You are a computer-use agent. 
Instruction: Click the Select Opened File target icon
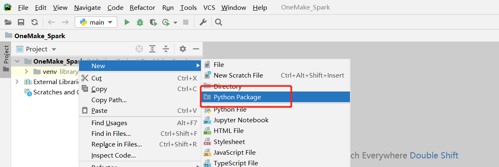tap(139, 49)
